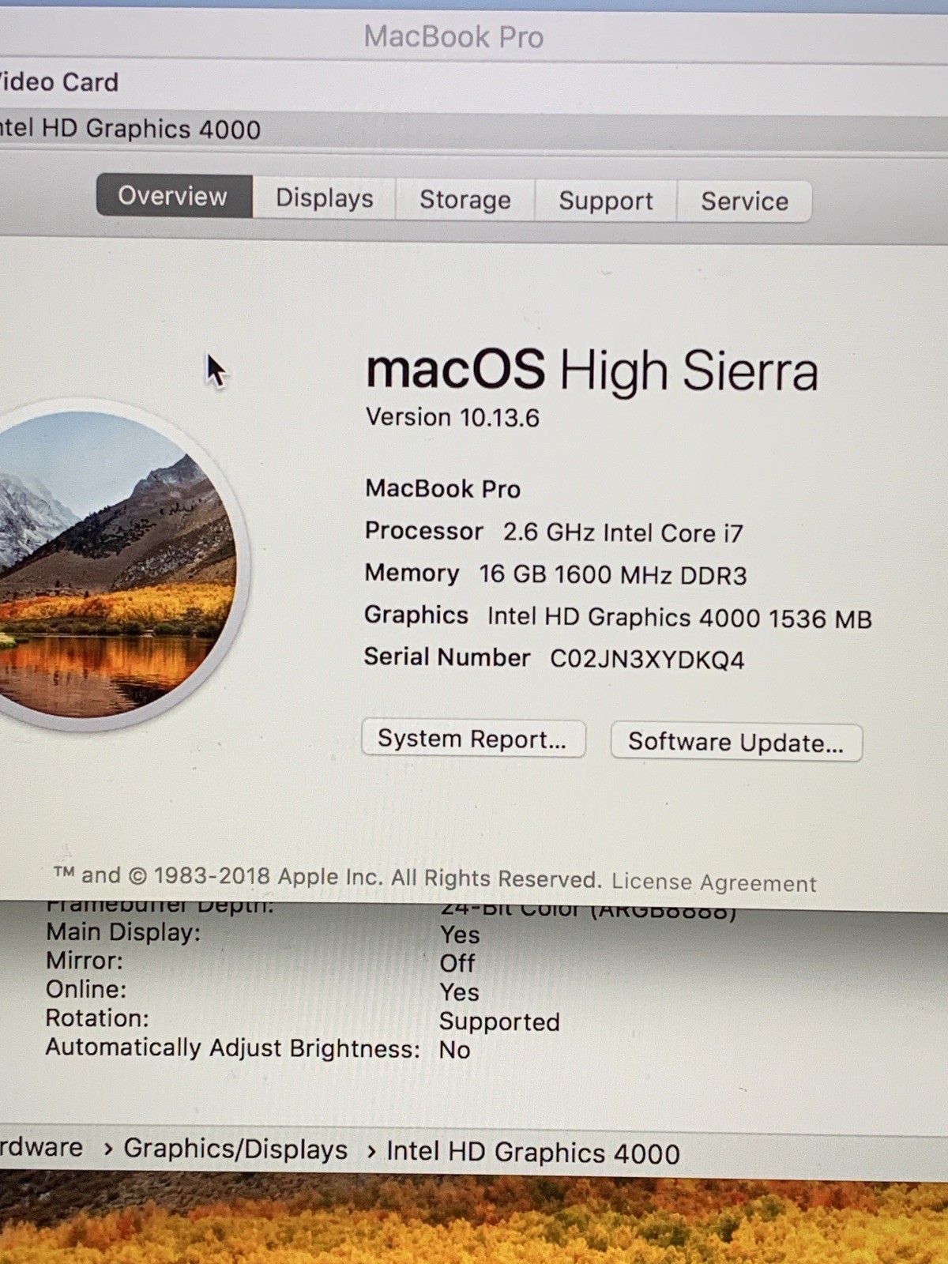Image resolution: width=948 pixels, height=1264 pixels.
Task: Click the Memory 16 GB 1600 MHz DDR3 line
Action: point(555,574)
